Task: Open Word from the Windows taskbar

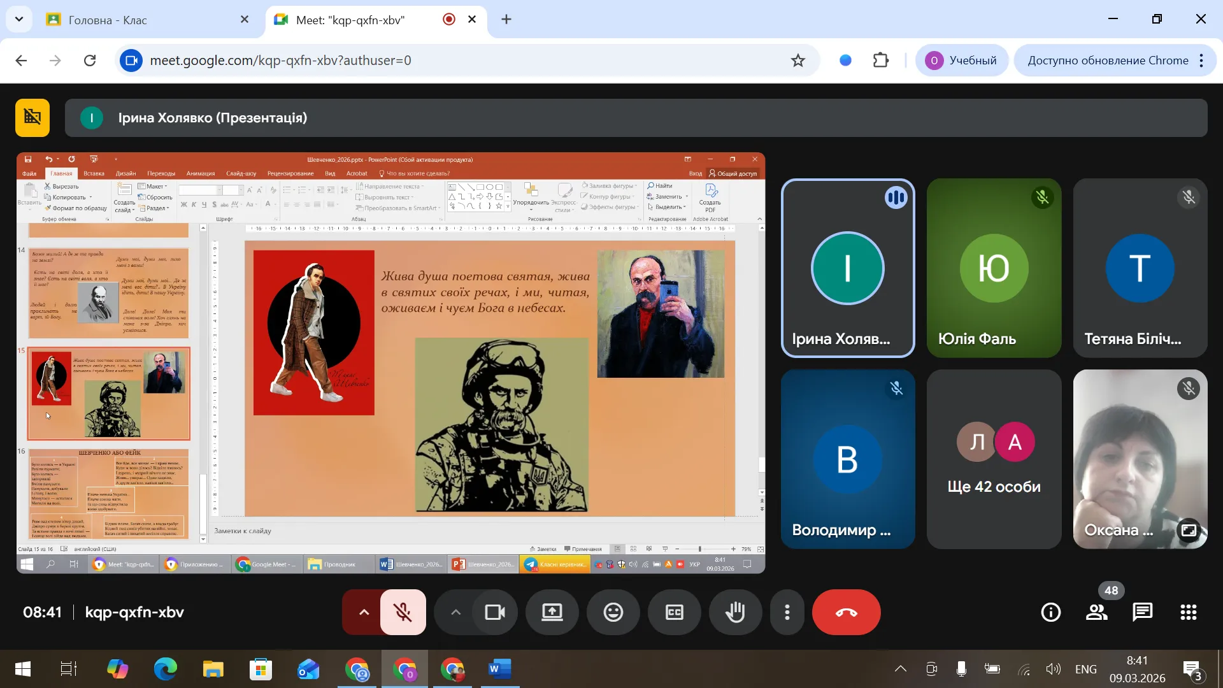Action: (x=499, y=669)
